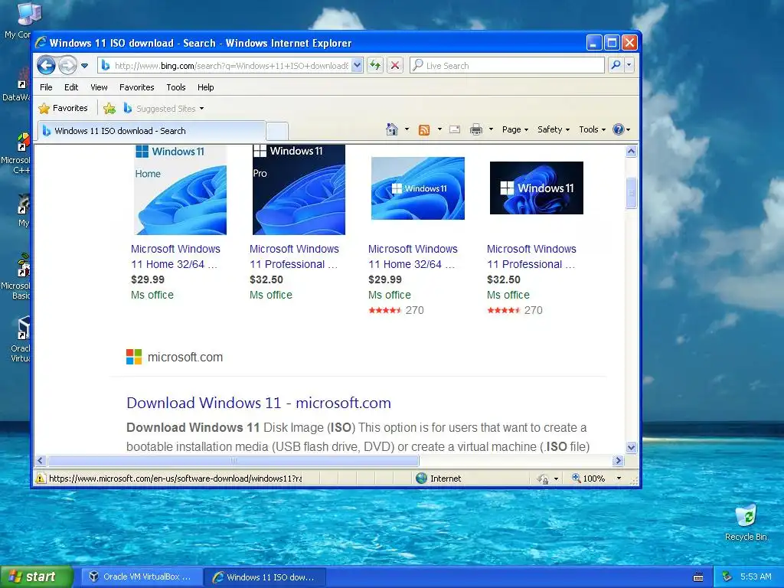Click the Windows Start button
The width and height of the screenshot is (784, 588).
coord(37,577)
